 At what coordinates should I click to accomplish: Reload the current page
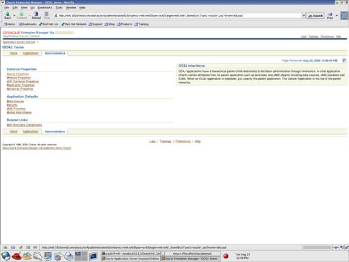(x=36, y=15)
